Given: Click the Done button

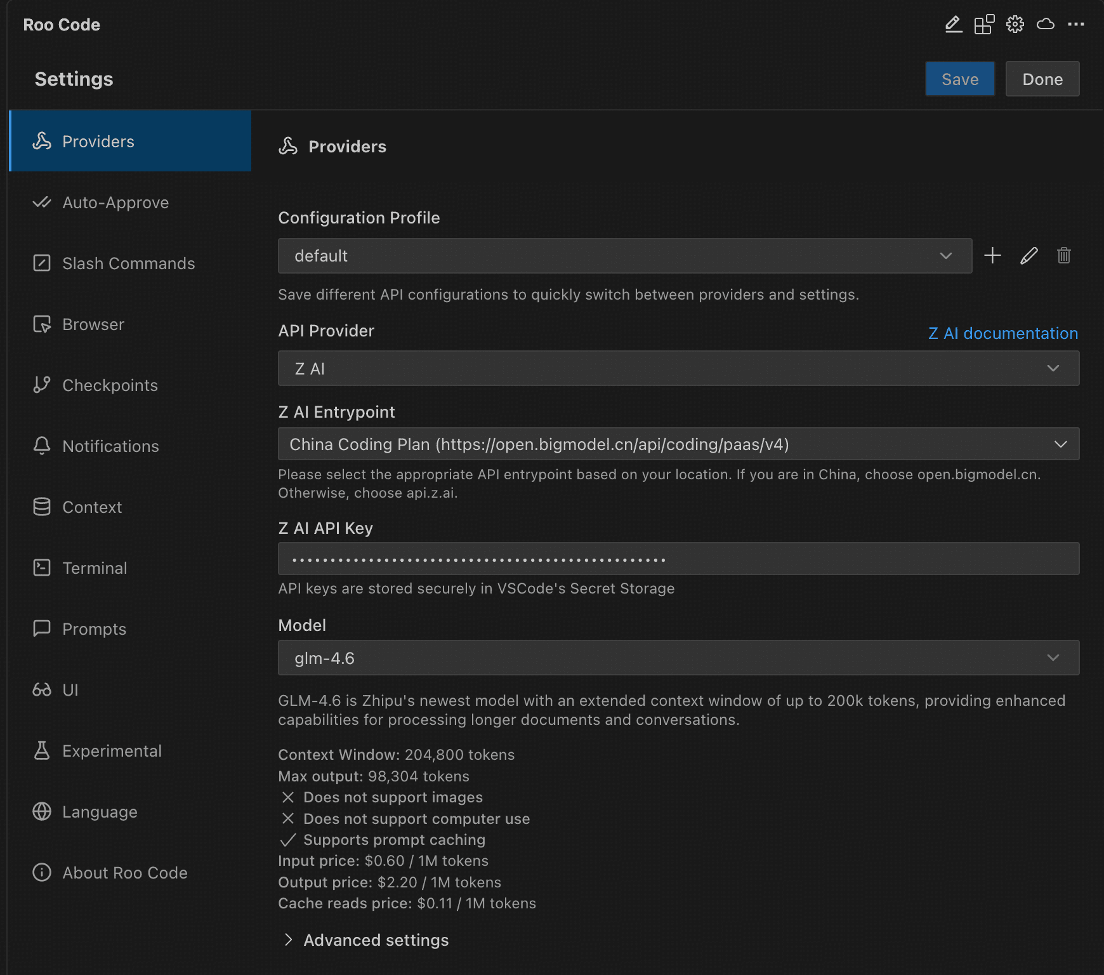Looking at the screenshot, I should (1042, 79).
